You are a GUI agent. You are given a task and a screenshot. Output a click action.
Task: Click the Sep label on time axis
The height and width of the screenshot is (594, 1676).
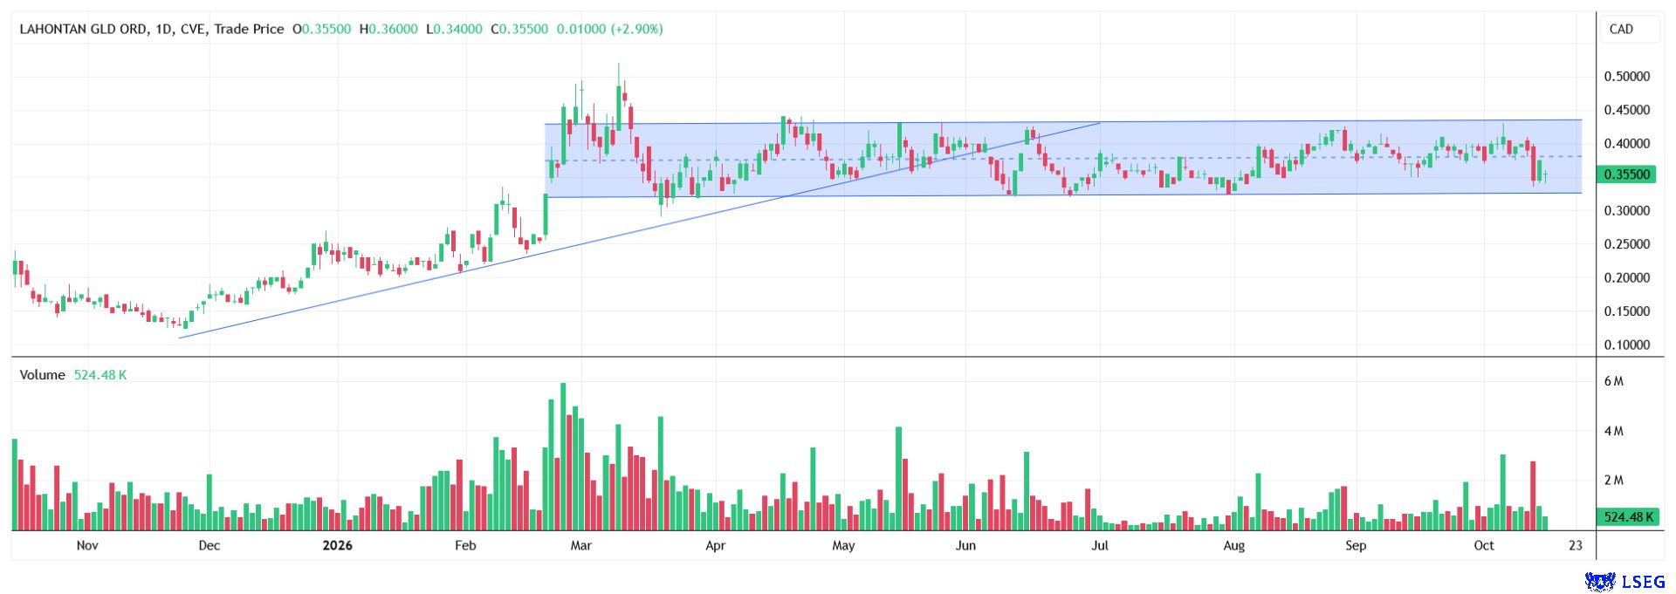[x=1356, y=546]
